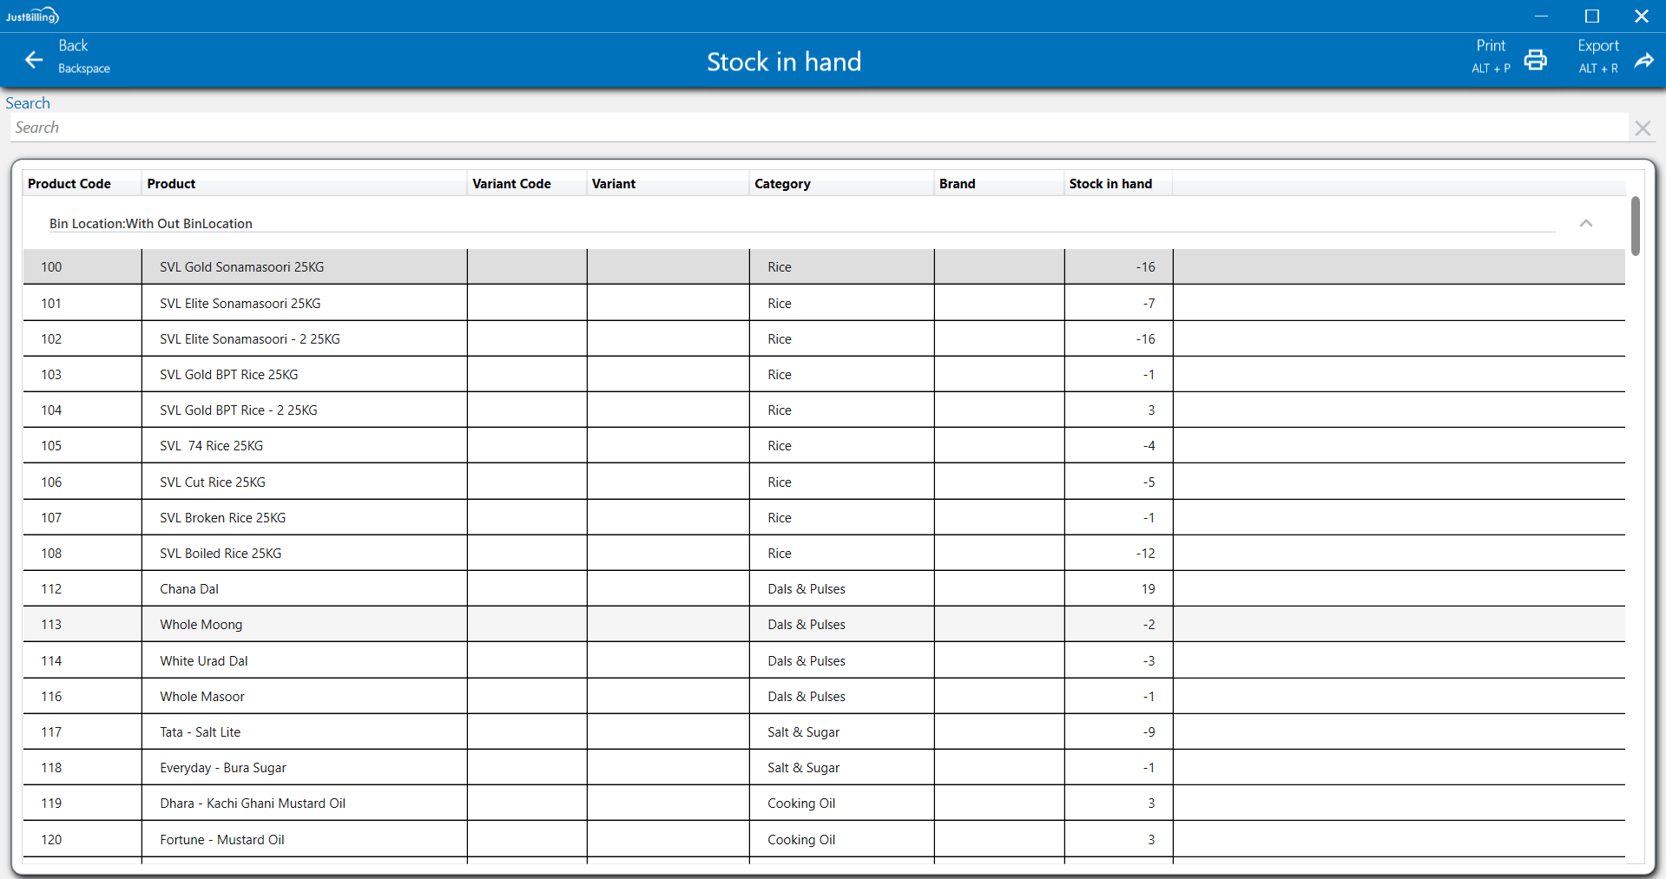Select SVL Gold Sonamasoori 25KG row
The height and width of the screenshot is (879, 1666).
[241, 267]
